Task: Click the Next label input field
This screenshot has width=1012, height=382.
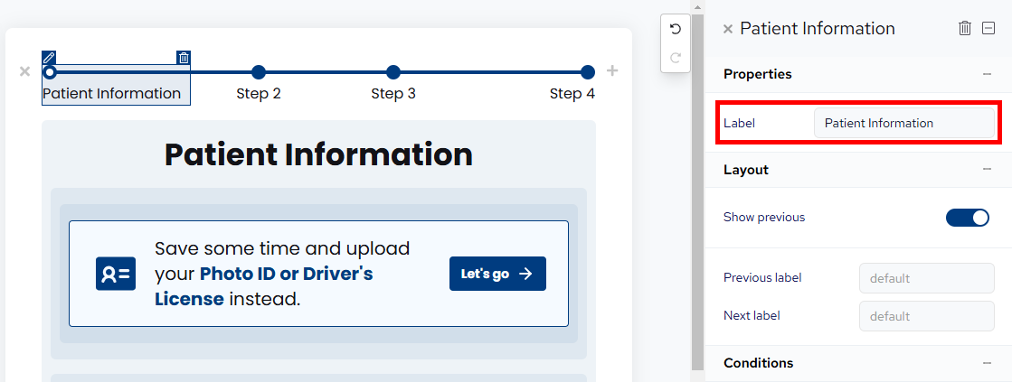Action: pos(927,316)
